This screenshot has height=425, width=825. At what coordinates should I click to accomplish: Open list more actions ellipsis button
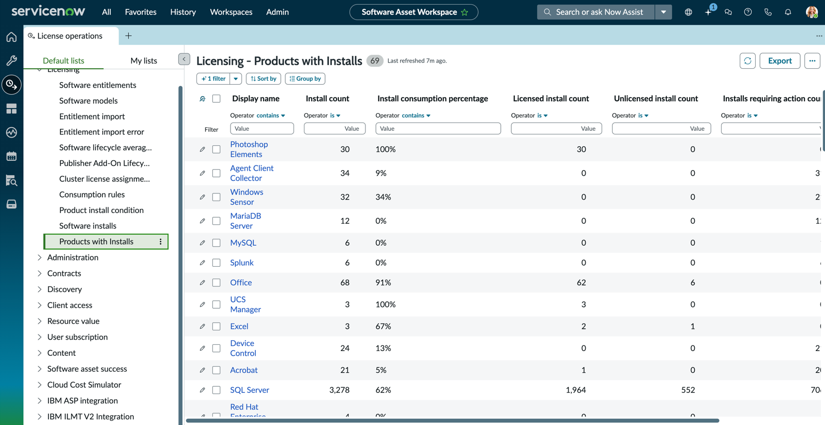coord(812,61)
